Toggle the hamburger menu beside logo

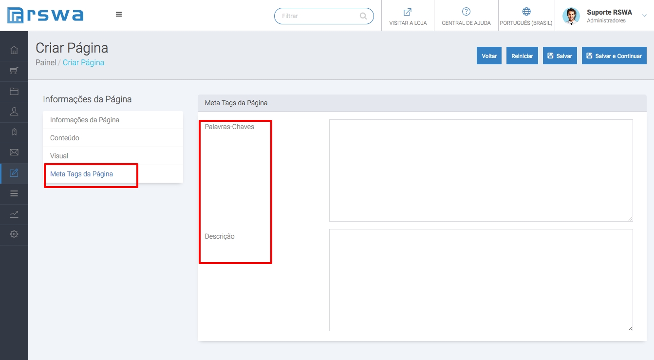click(119, 15)
